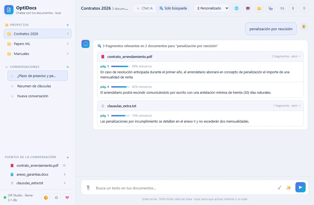The height and width of the screenshot is (205, 314).
Task: Click fragment 'Las penalizaciones por incumplimiento'
Action: 175,121
